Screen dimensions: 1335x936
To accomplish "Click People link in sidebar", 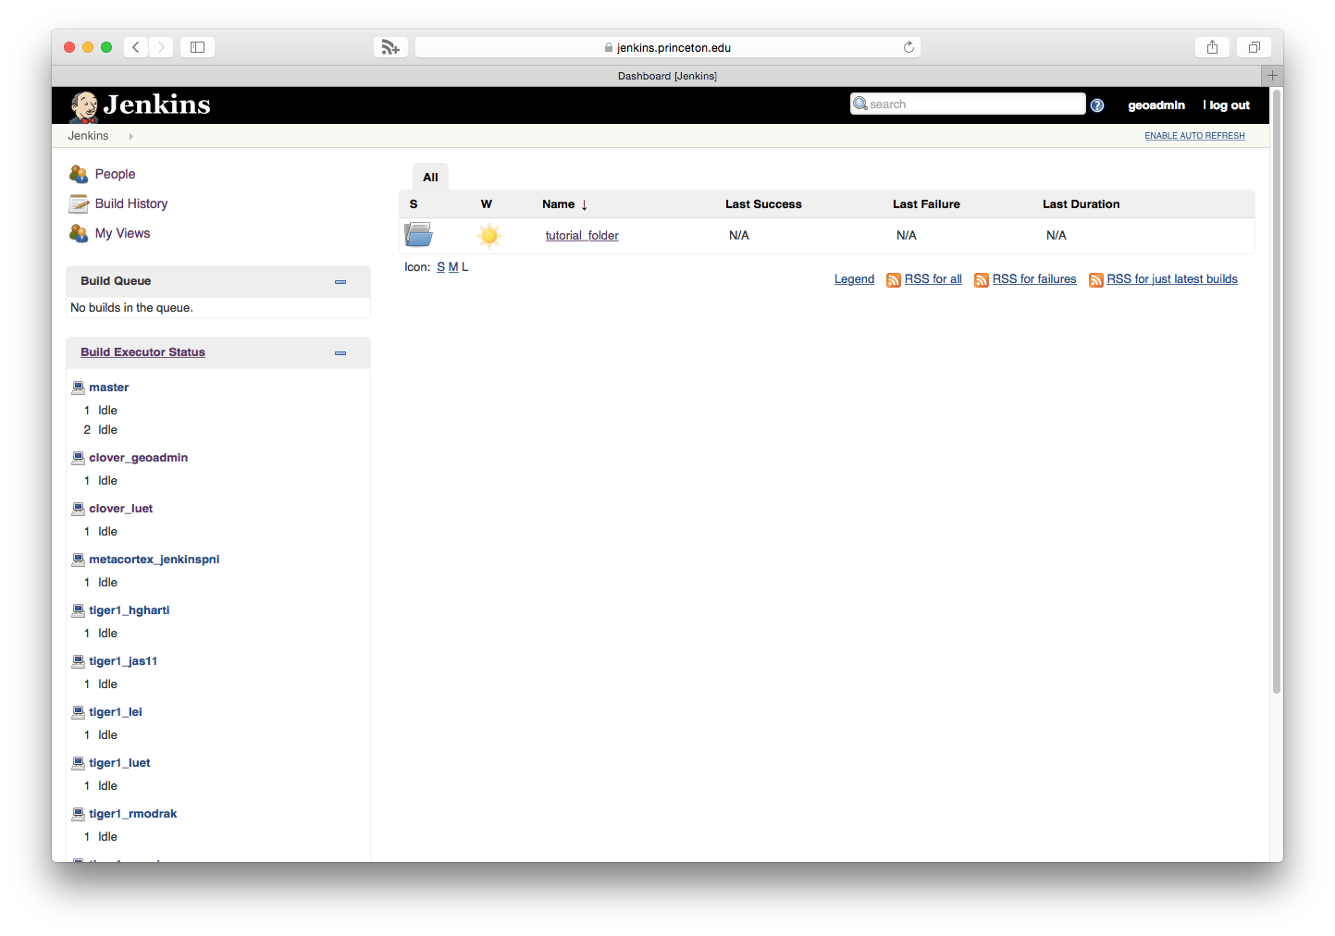I will [115, 174].
